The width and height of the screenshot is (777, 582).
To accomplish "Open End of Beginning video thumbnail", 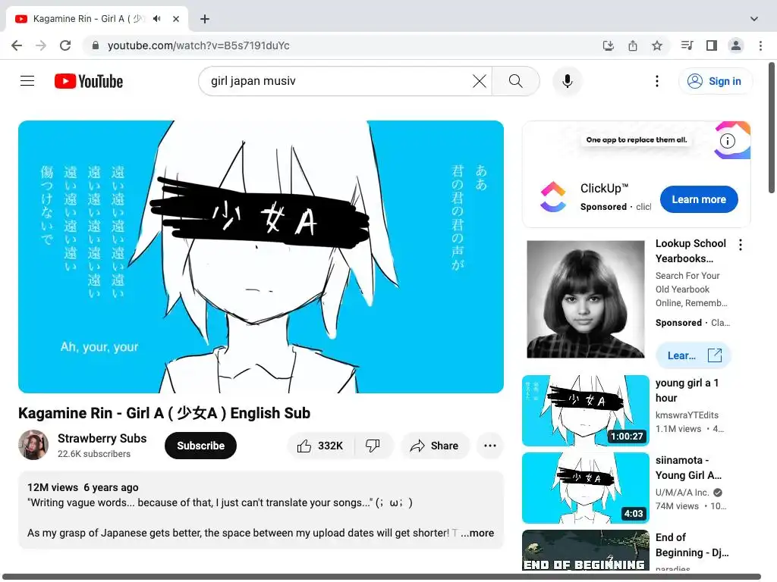I will (586, 550).
